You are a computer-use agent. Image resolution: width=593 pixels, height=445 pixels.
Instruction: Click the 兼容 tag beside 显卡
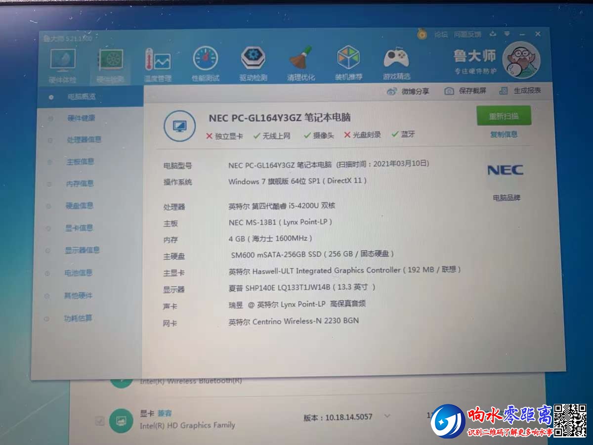point(165,413)
